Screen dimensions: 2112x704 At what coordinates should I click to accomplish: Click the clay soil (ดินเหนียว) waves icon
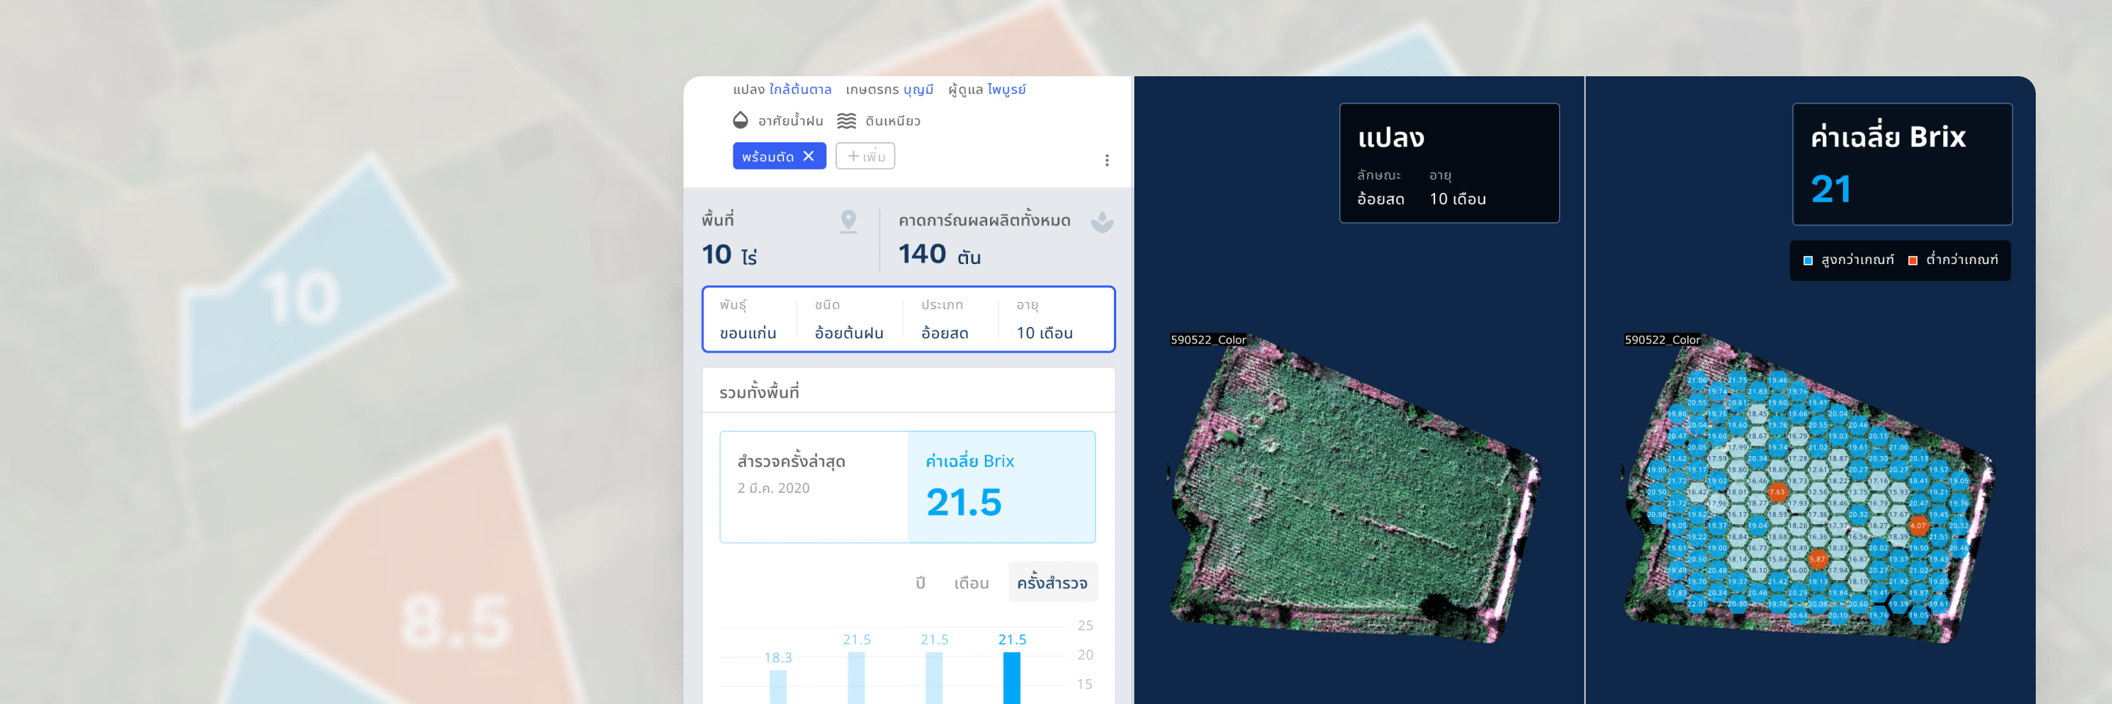pos(846,120)
